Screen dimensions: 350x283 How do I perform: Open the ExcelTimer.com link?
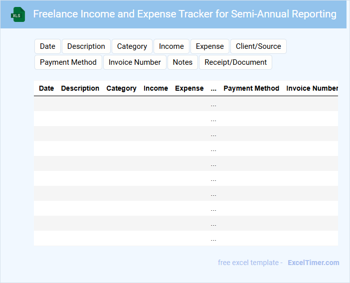point(313,263)
